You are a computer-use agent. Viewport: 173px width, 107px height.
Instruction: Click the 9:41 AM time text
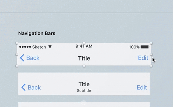[84, 46]
